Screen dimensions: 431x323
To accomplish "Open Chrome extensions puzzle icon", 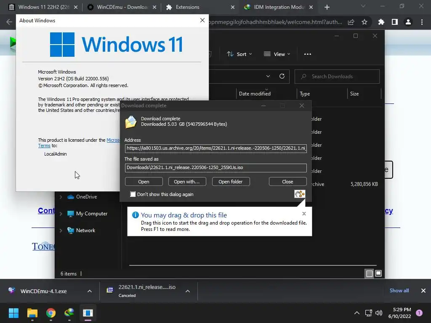I will point(381,22).
